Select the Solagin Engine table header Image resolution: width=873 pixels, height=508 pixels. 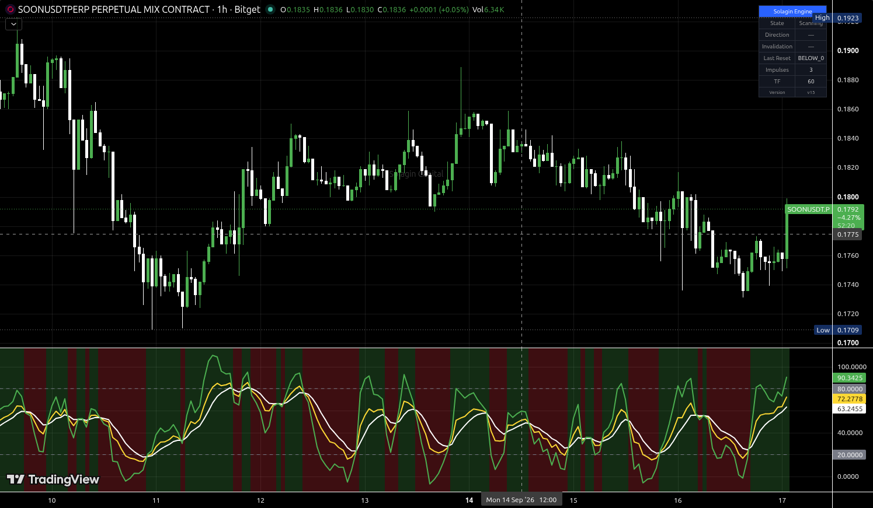coord(792,11)
